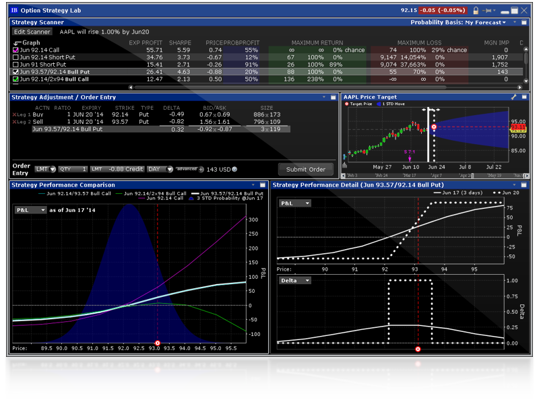The image size is (539, 404).
Task: Check the Jun 92.14 Short Put checkbox
Action: (x=15, y=57)
